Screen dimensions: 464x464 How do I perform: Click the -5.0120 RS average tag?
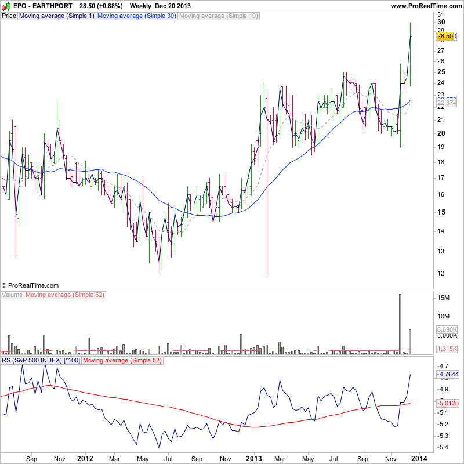(x=448, y=403)
